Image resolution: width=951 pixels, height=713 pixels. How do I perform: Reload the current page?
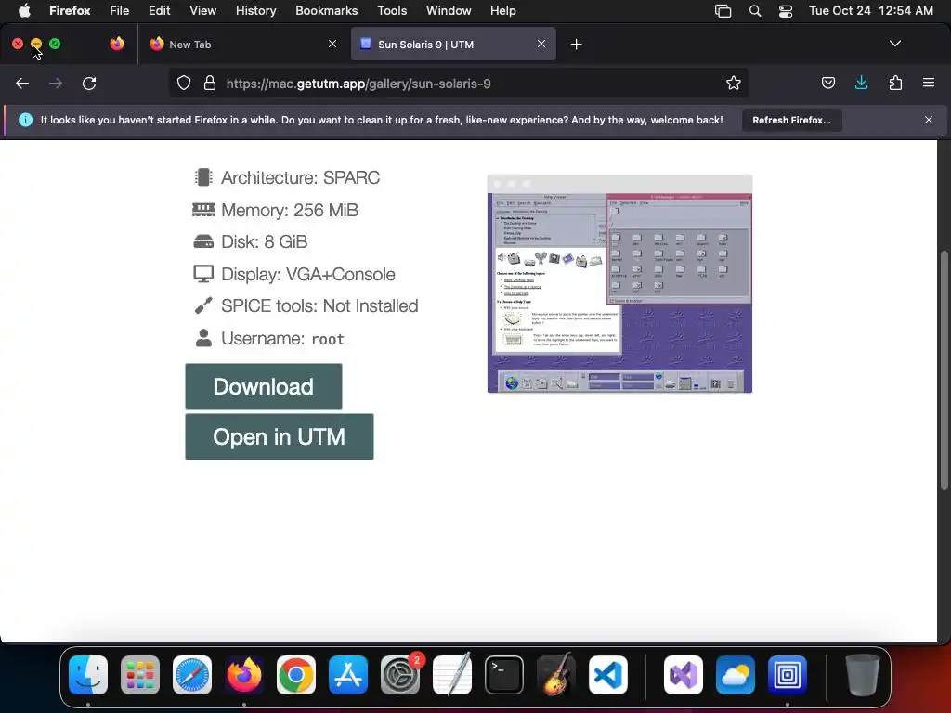[x=89, y=84]
